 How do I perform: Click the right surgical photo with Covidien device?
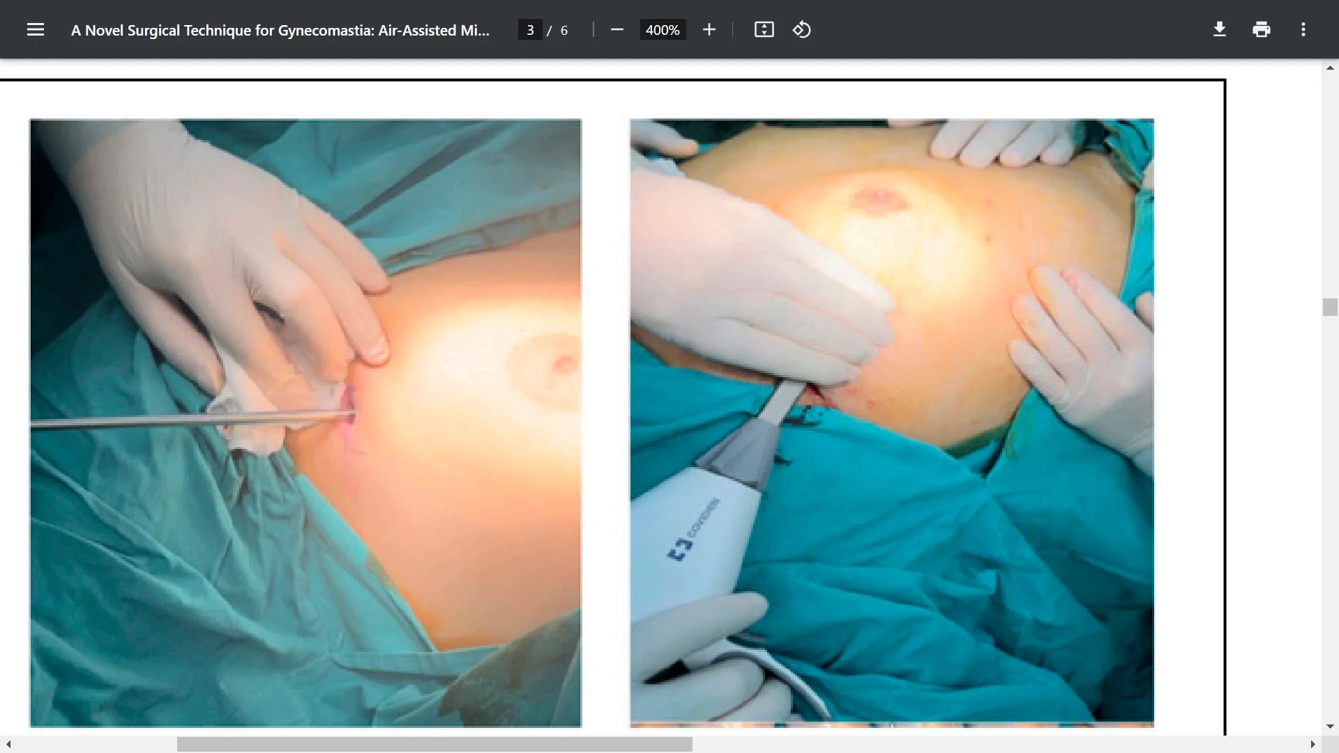pyautogui.click(x=892, y=423)
